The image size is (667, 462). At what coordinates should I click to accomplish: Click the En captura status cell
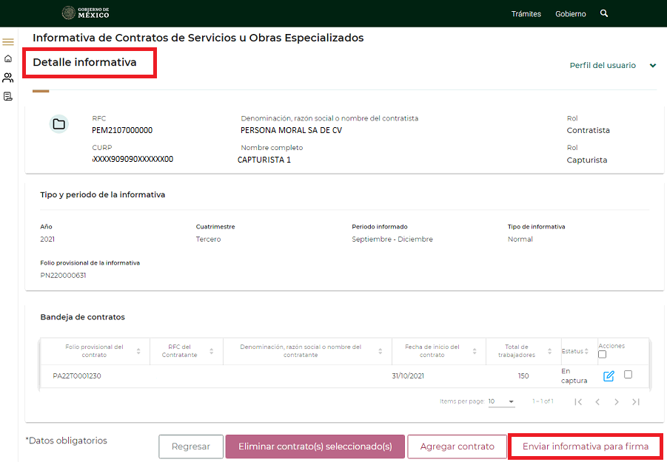(574, 376)
